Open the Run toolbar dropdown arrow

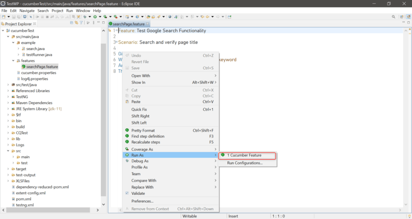pos(100,17)
